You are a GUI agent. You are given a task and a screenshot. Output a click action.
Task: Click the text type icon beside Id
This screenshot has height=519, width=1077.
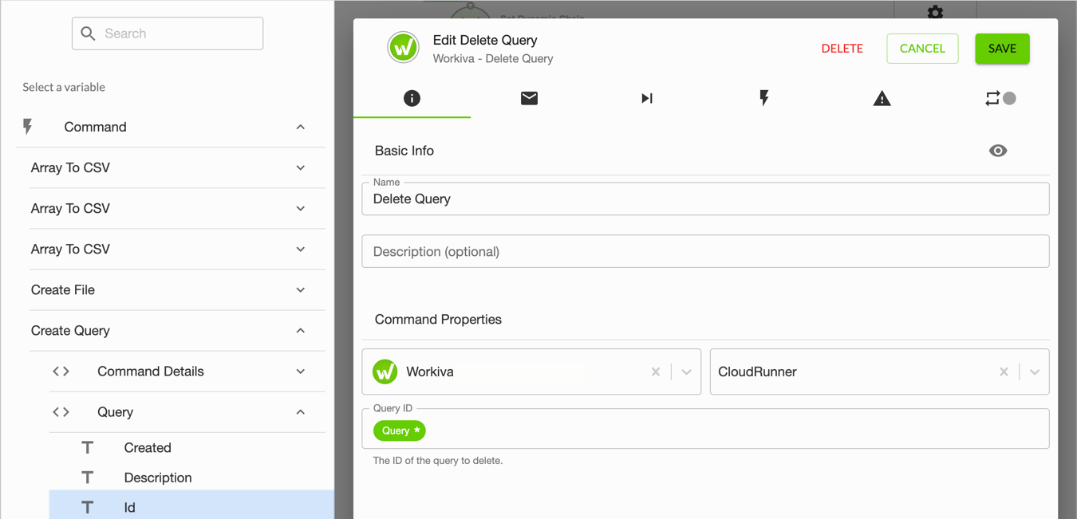pos(88,507)
